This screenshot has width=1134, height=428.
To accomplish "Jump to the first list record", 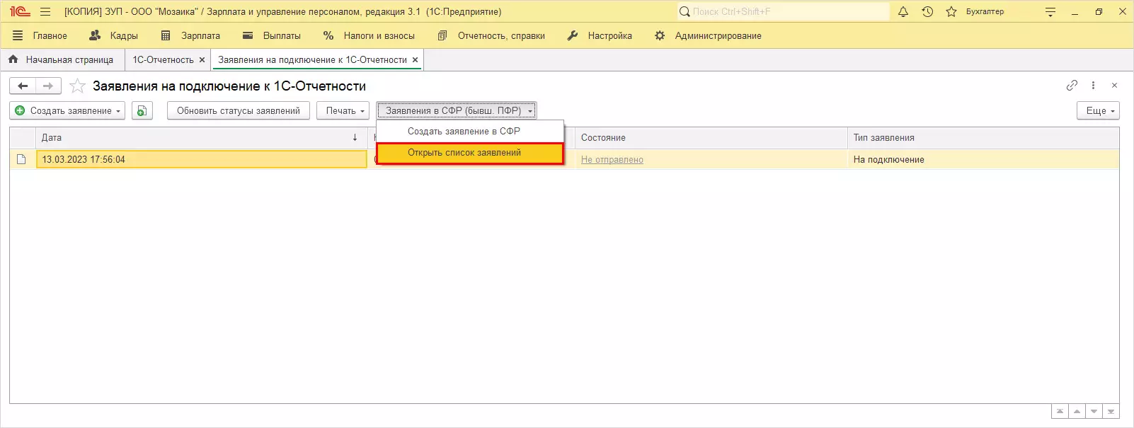I will pos(1060,411).
